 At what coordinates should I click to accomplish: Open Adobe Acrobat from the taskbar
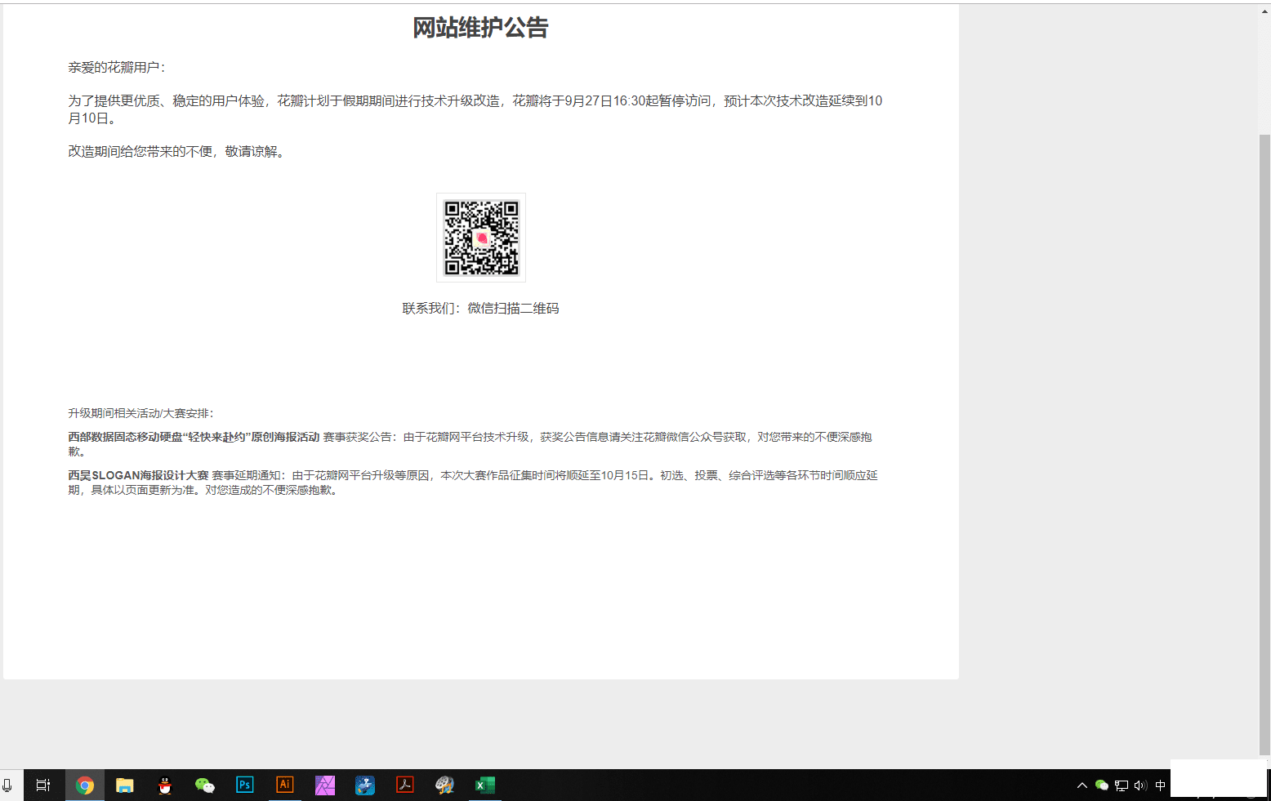pyautogui.click(x=405, y=785)
